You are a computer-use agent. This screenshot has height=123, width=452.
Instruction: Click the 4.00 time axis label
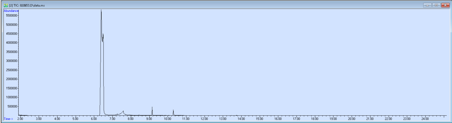point(57,119)
